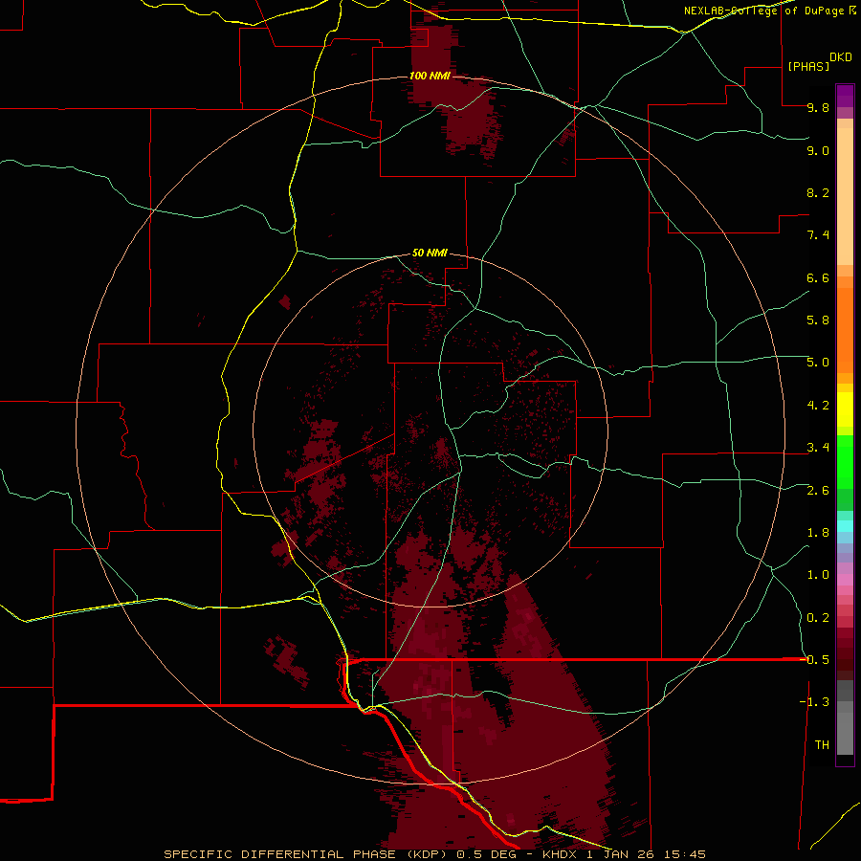This screenshot has width=861, height=861.
Task: Click the 9.0 value on color scale
Action: [x=818, y=150]
